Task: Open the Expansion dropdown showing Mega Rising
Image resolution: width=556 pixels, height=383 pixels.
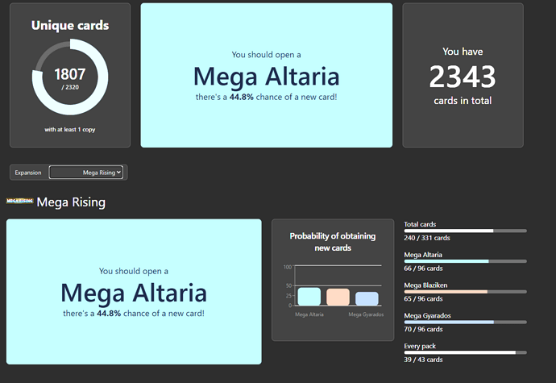Action: 85,173
